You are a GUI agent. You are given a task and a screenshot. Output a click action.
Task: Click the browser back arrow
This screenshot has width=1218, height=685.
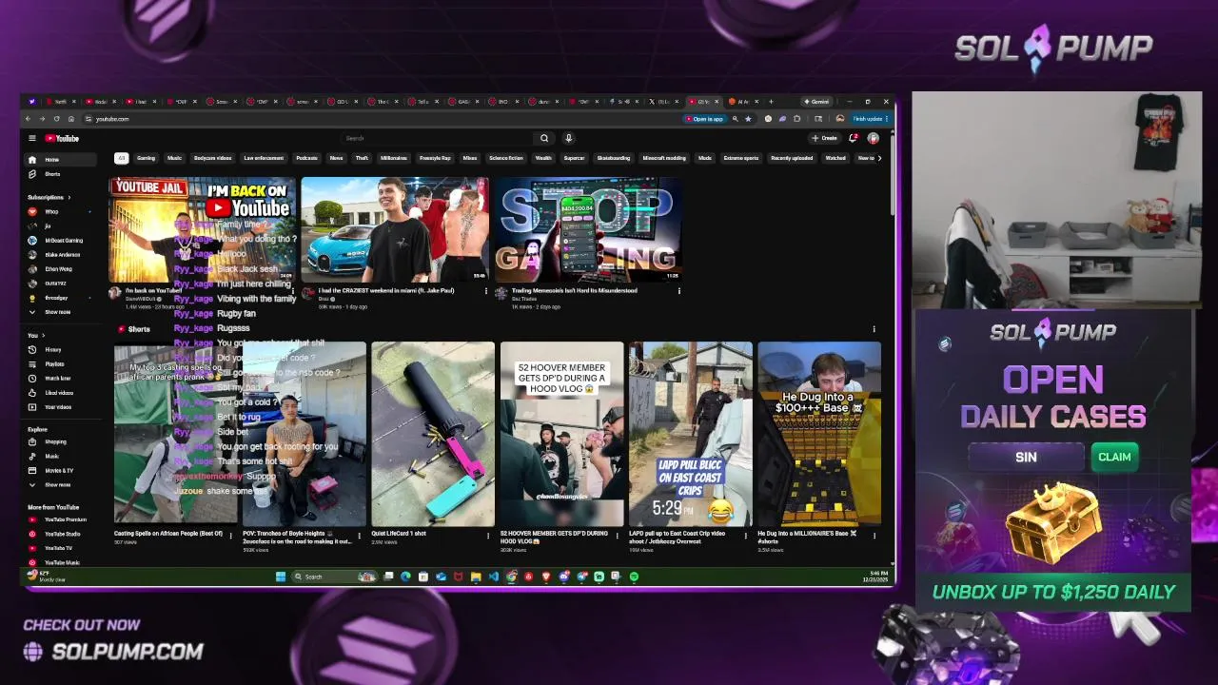[x=28, y=119]
